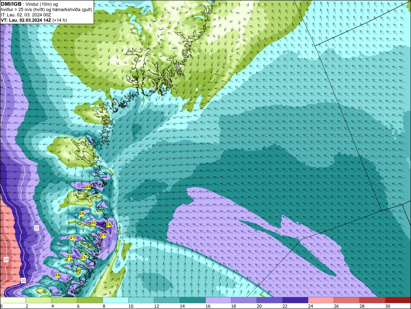Click the yellow 26 label just above 31

(x=82, y=213)
